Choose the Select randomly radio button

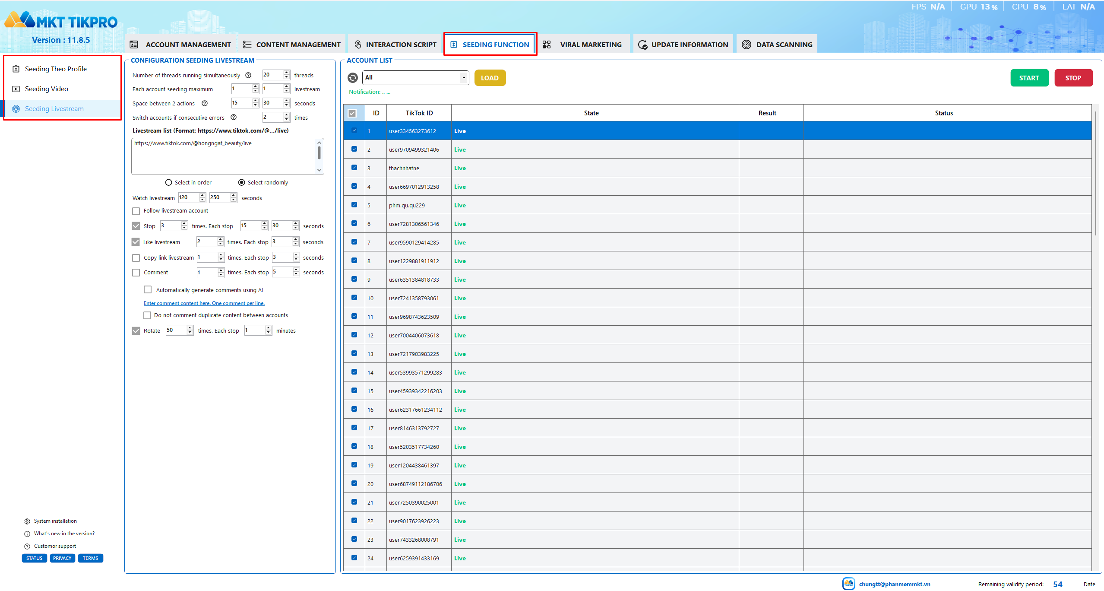[241, 183]
